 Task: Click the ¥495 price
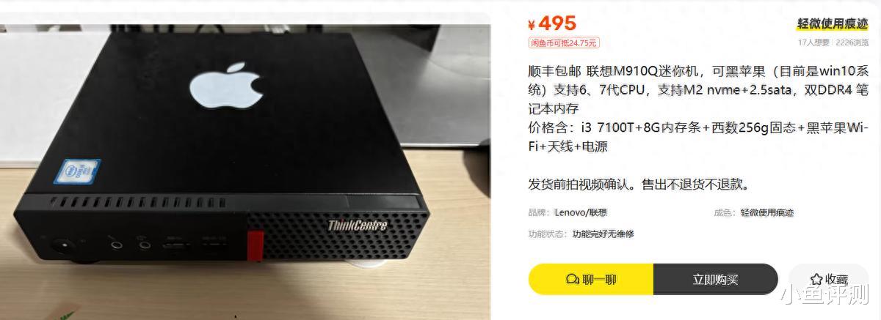coord(553,23)
